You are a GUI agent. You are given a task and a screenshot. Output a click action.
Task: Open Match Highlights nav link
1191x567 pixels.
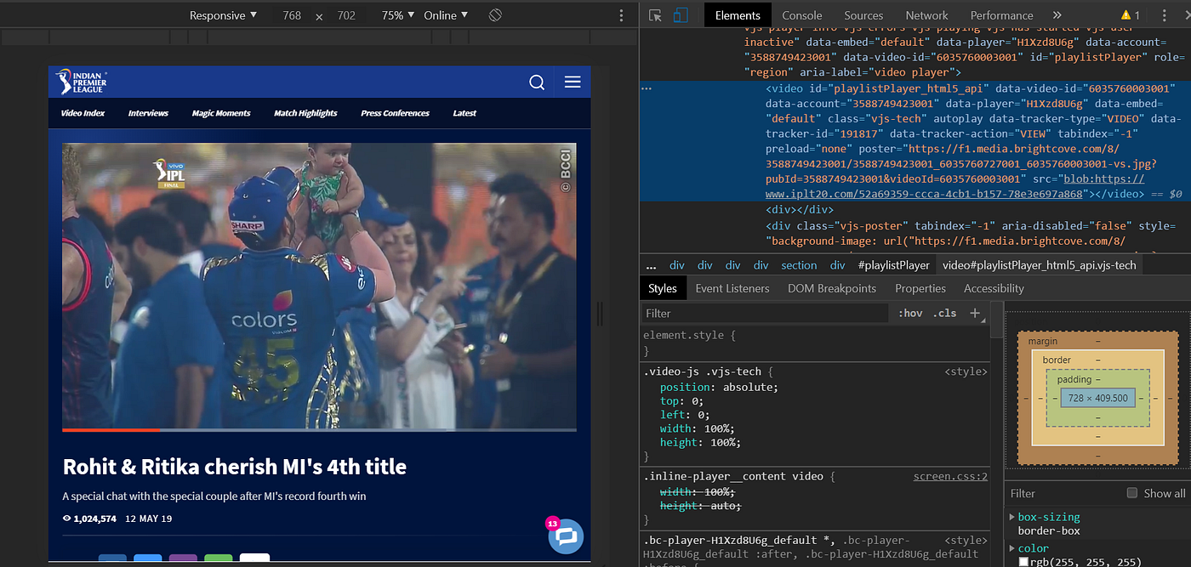click(305, 113)
